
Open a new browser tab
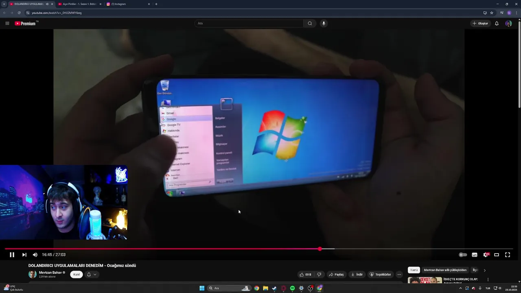(x=156, y=4)
